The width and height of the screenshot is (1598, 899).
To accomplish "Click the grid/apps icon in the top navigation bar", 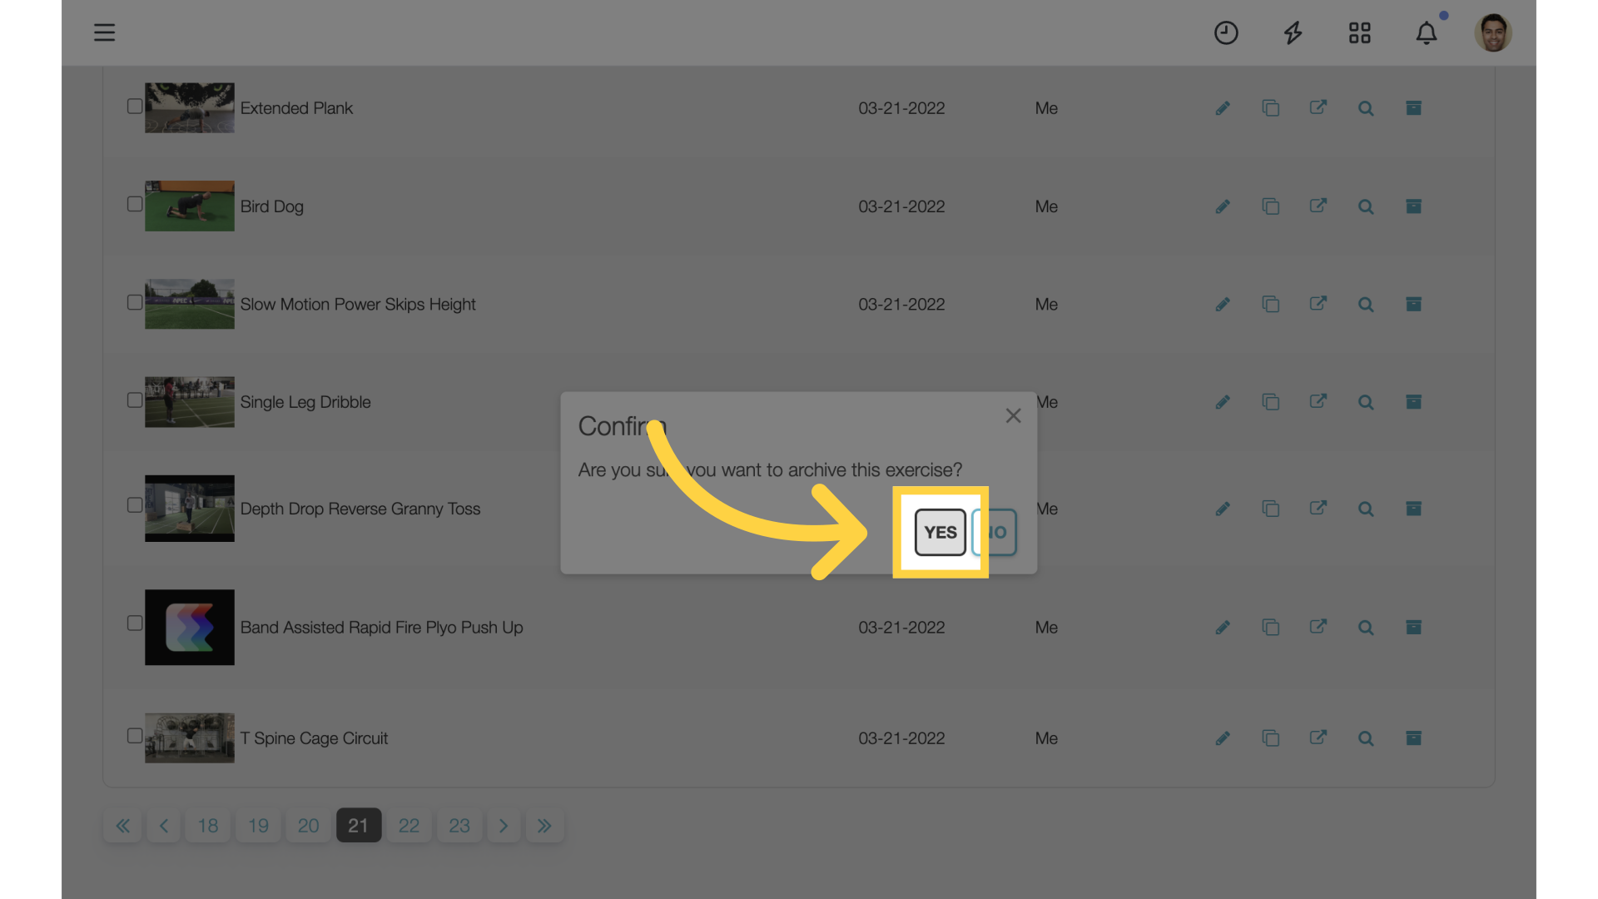I will pyautogui.click(x=1359, y=32).
